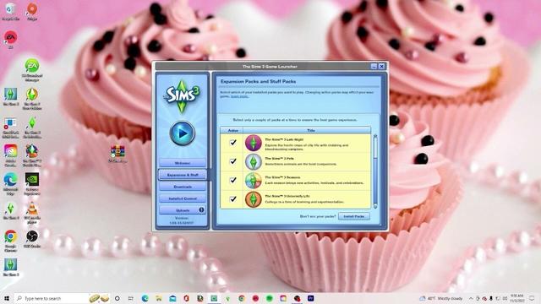Toggle the University Life active checkbox
The image size is (541, 304).
click(233, 199)
